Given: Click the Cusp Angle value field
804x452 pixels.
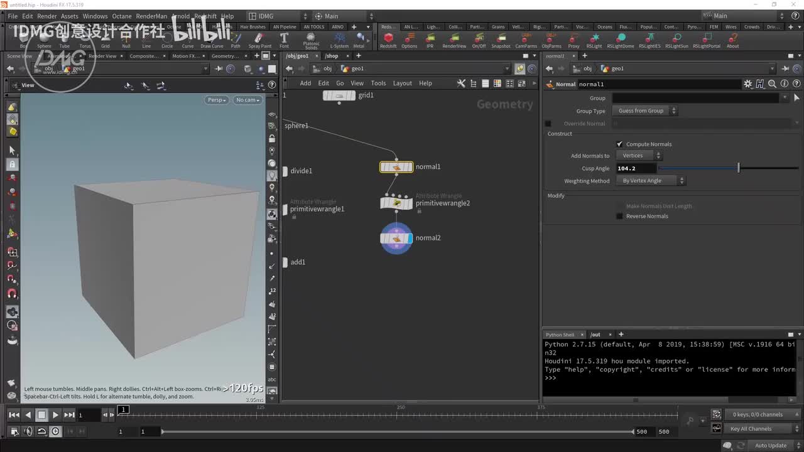Looking at the screenshot, I should (x=636, y=168).
